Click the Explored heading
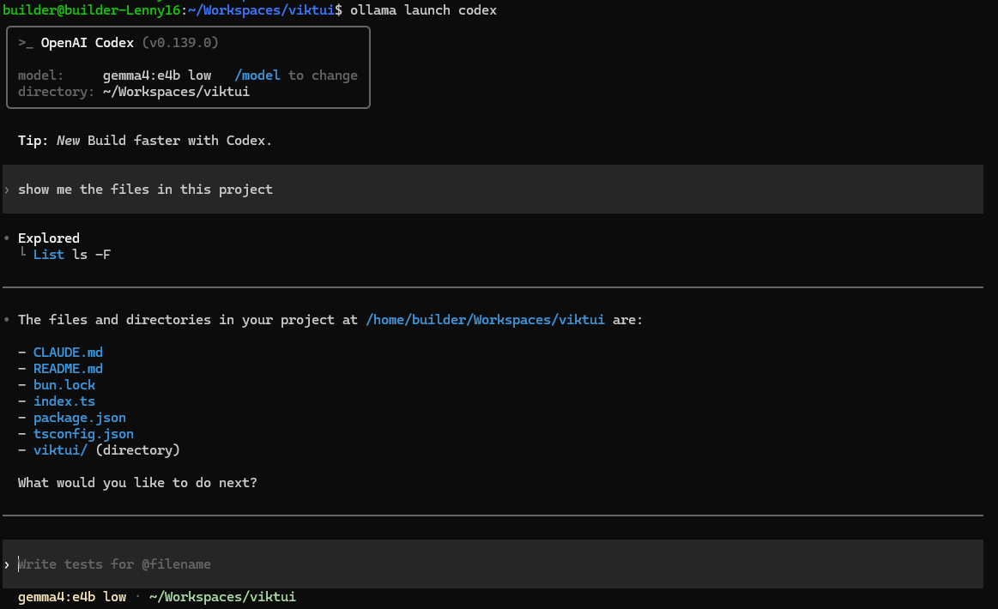The width and height of the screenshot is (998, 609). pyautogui.click(x=49, y=238)
